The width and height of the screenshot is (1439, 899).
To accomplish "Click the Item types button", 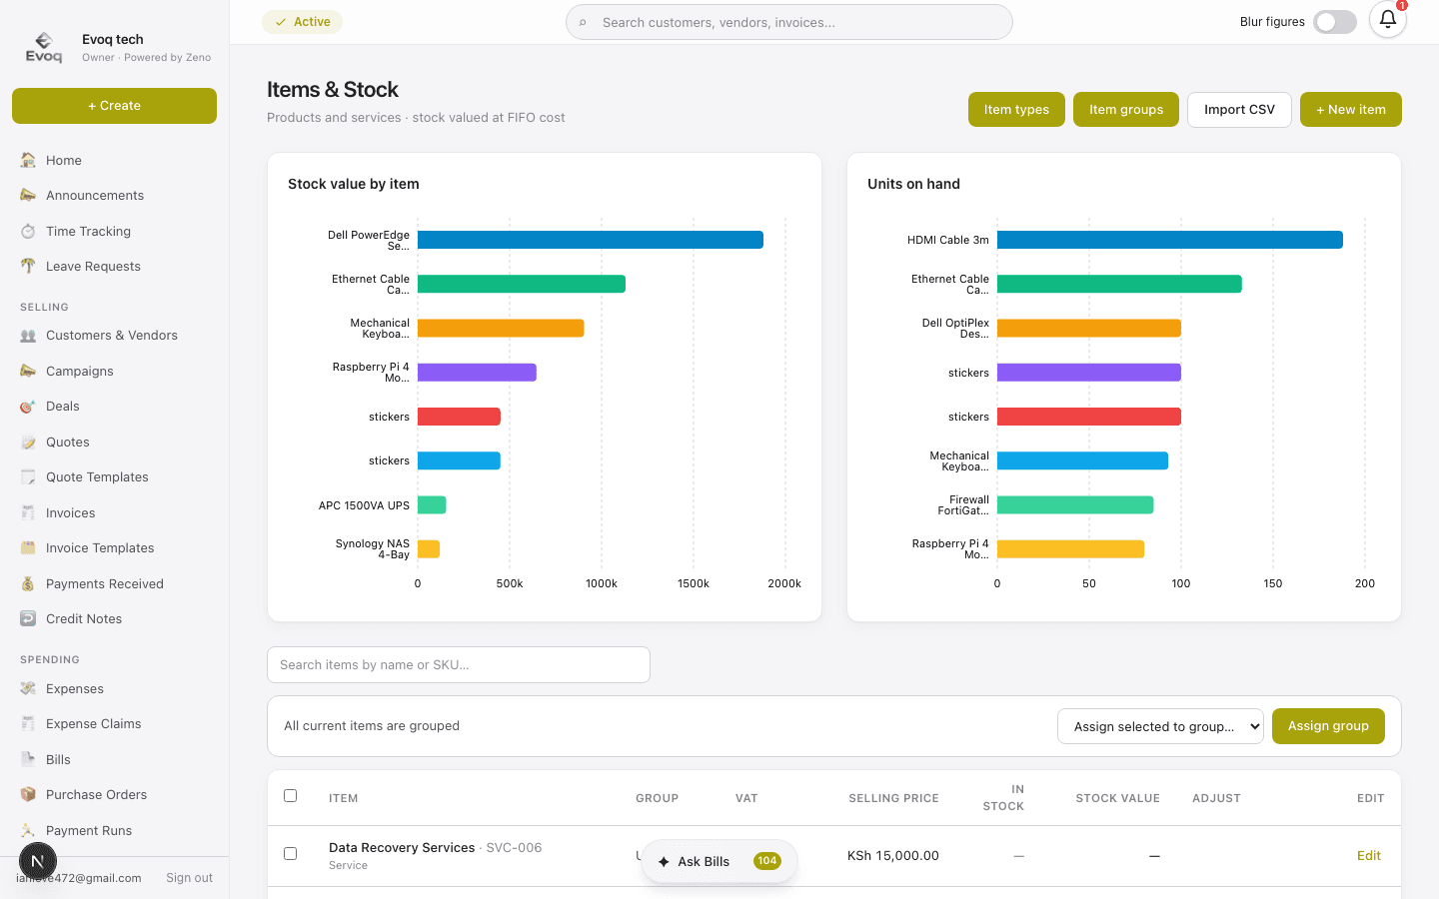I will [1016, 110].
